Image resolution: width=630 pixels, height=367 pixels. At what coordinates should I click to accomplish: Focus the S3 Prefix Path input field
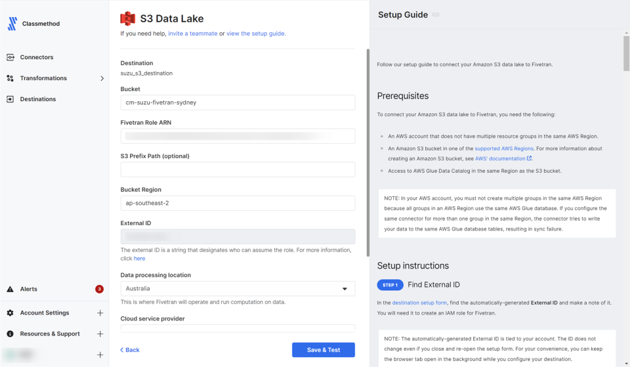[x=238, y=170]
